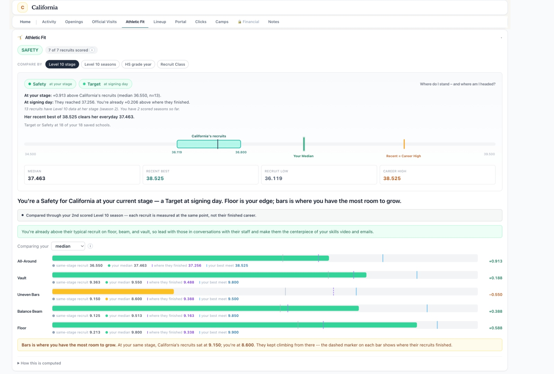Open the Portal tab

click(x=181, y=22)
